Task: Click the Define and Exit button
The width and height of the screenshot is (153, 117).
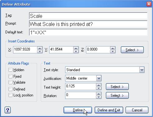Action: (x=109, y=110)
